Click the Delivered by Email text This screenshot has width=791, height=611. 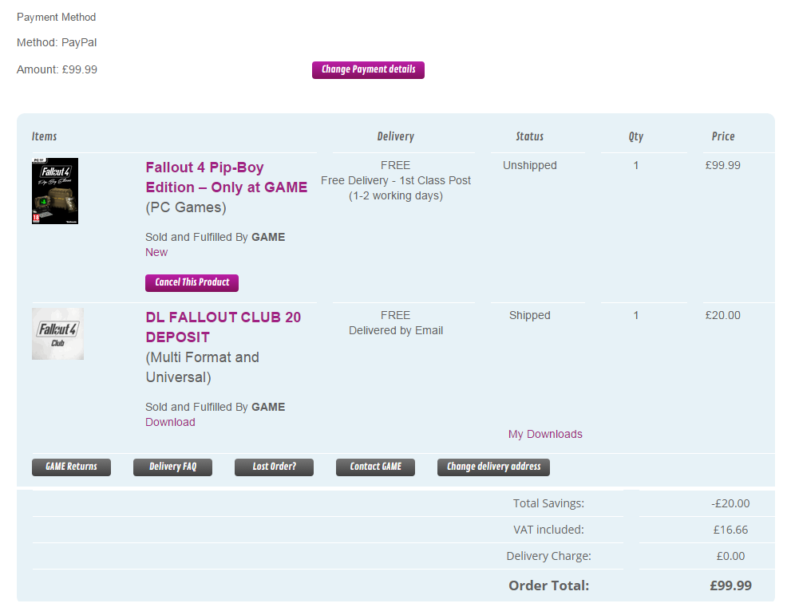[x=396, y=330]
